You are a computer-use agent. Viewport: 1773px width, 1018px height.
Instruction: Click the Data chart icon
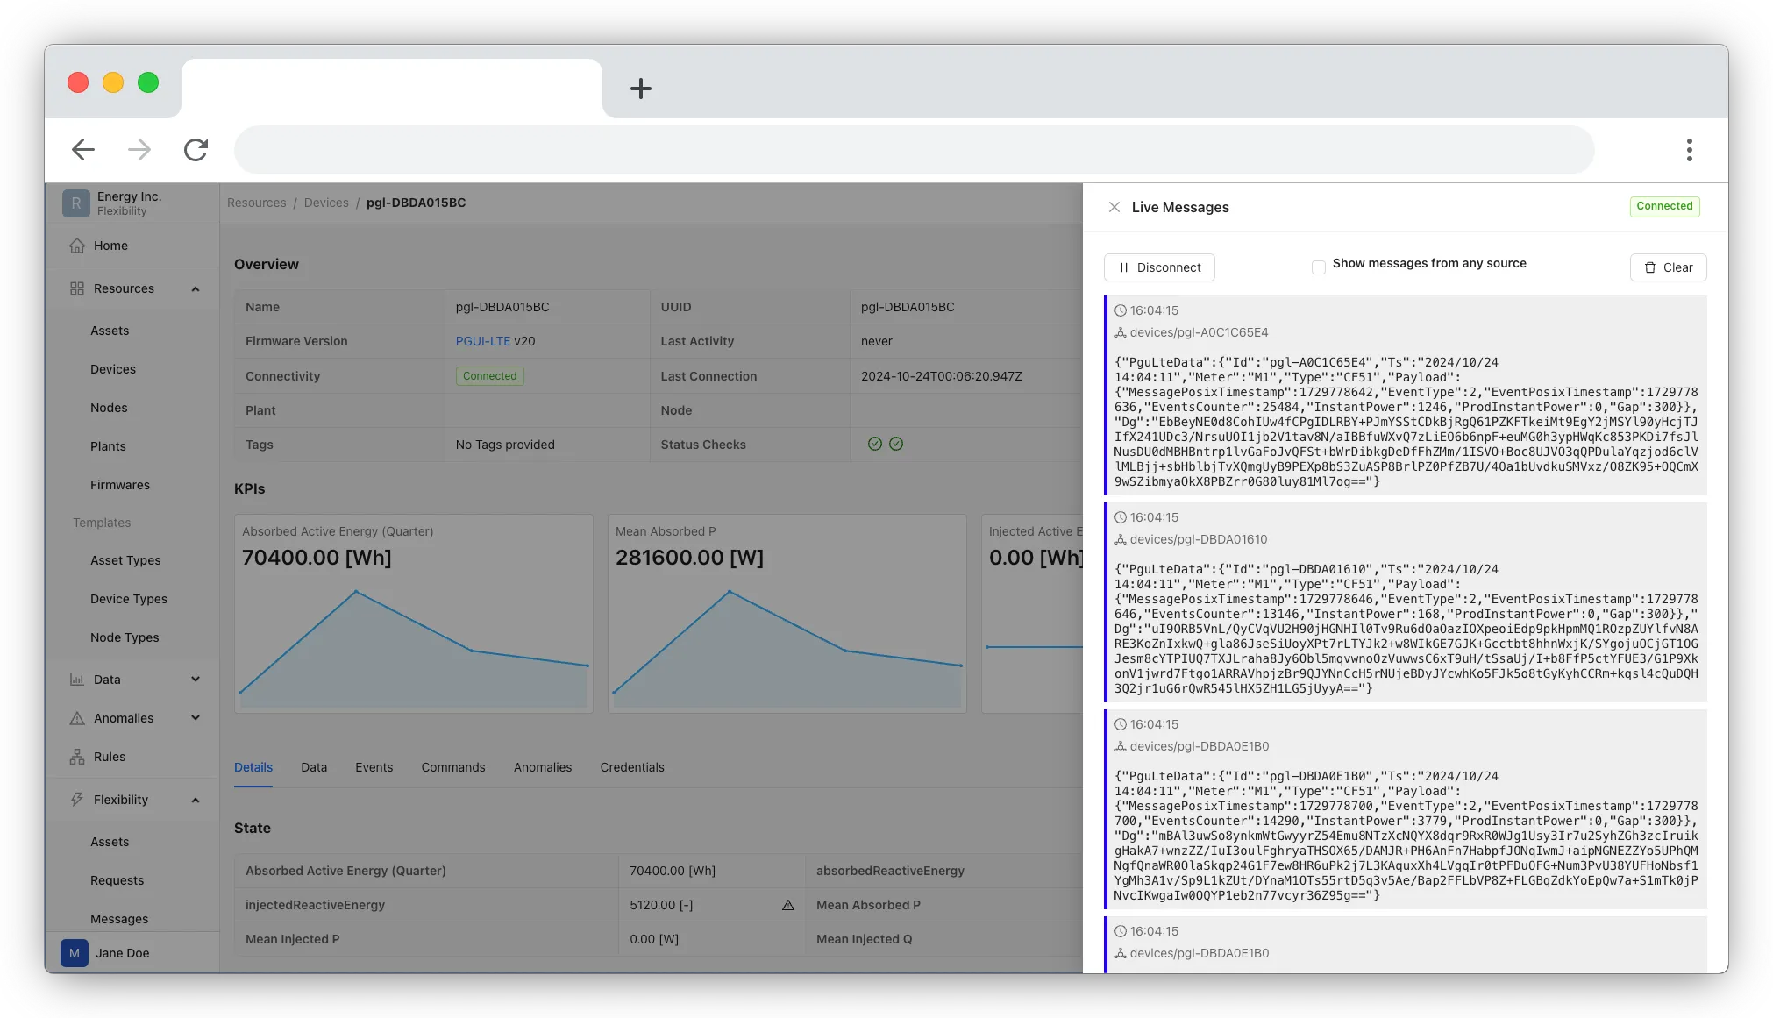(x=77, y=680)
